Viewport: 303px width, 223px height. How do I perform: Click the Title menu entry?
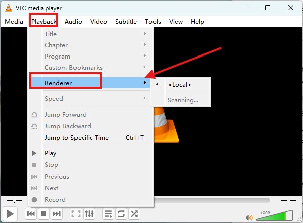click(90, 34)
